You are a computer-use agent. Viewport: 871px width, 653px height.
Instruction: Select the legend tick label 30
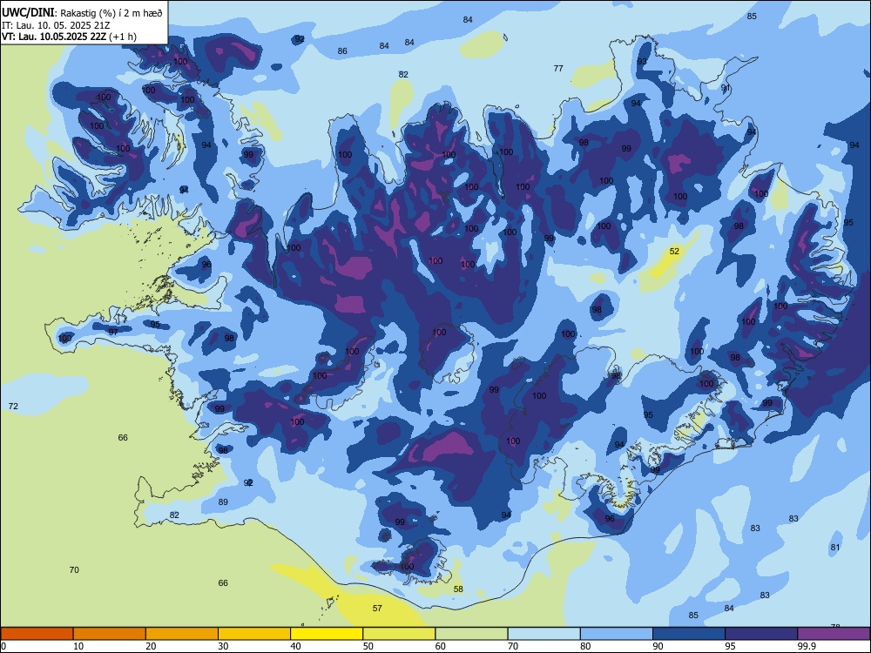(x=223, y=646)
